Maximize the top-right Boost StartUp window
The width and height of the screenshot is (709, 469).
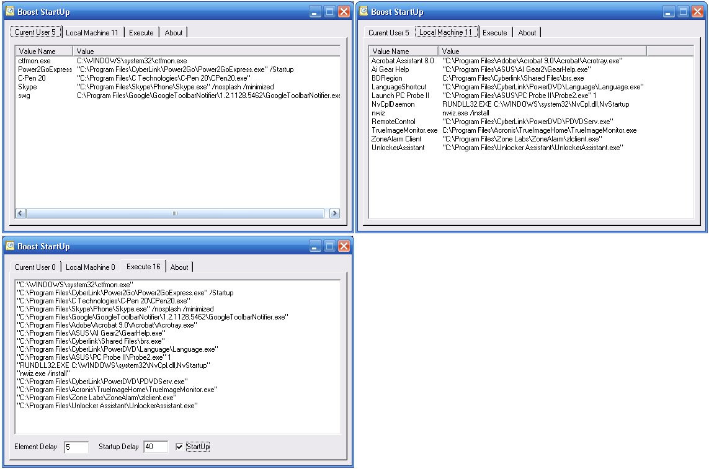[683, 12]
